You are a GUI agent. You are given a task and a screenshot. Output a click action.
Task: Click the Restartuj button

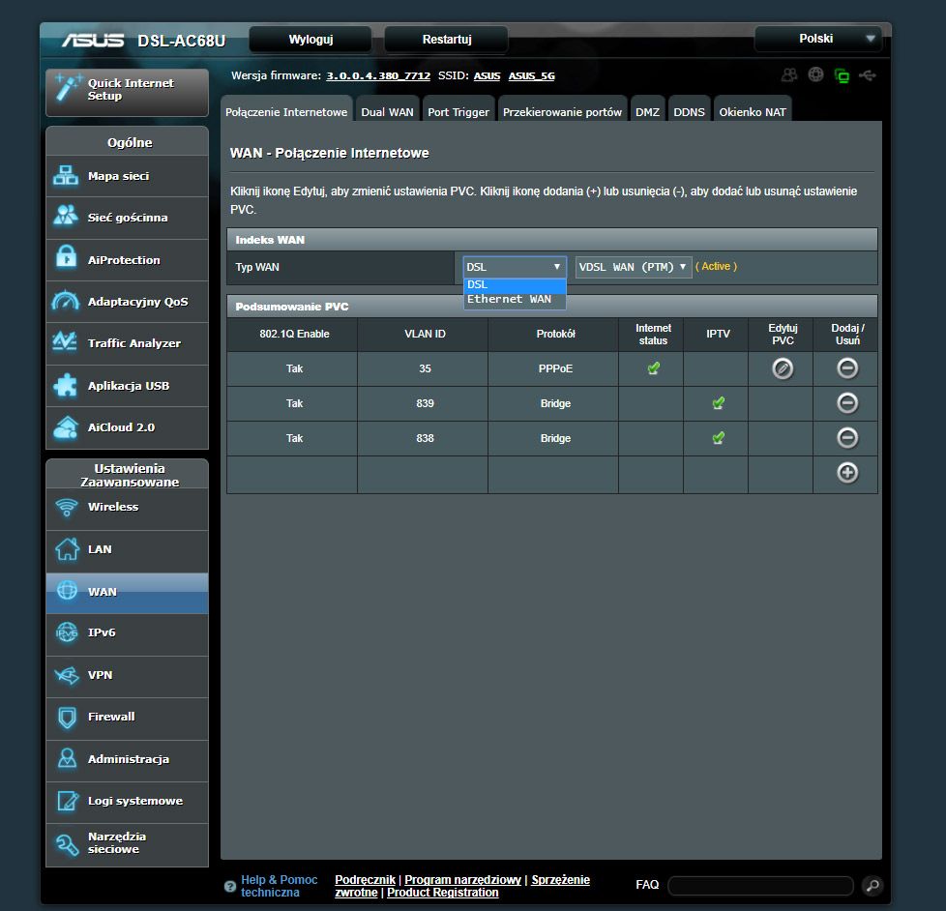[446, 40]
